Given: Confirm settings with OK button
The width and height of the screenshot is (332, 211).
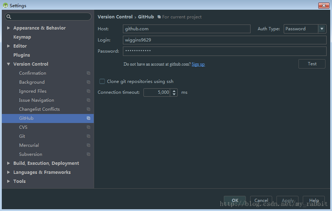Looking at the screenshot, I should tap(235, 201).
